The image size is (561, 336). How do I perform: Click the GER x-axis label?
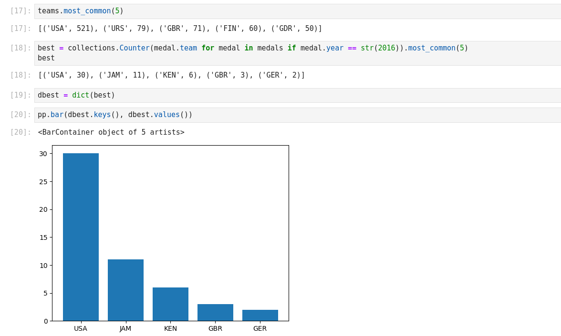[260, 328]
